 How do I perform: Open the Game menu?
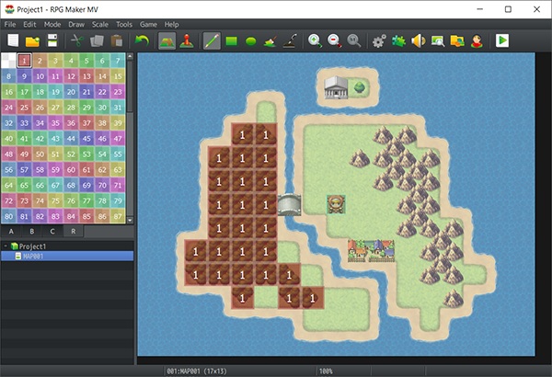pyautogui.click(x=148, y=24)
